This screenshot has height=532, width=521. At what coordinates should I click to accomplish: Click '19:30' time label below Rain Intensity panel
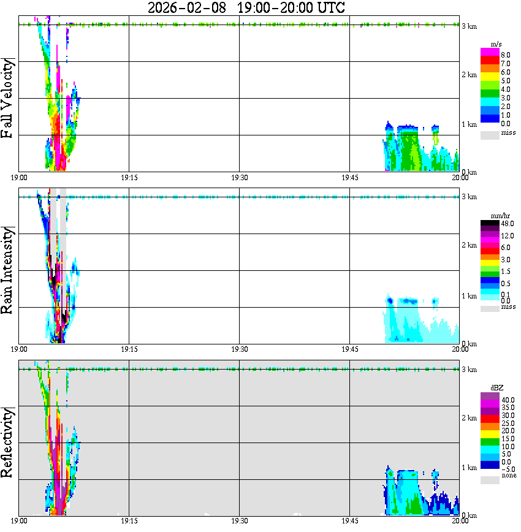click(x=240, y=349)
